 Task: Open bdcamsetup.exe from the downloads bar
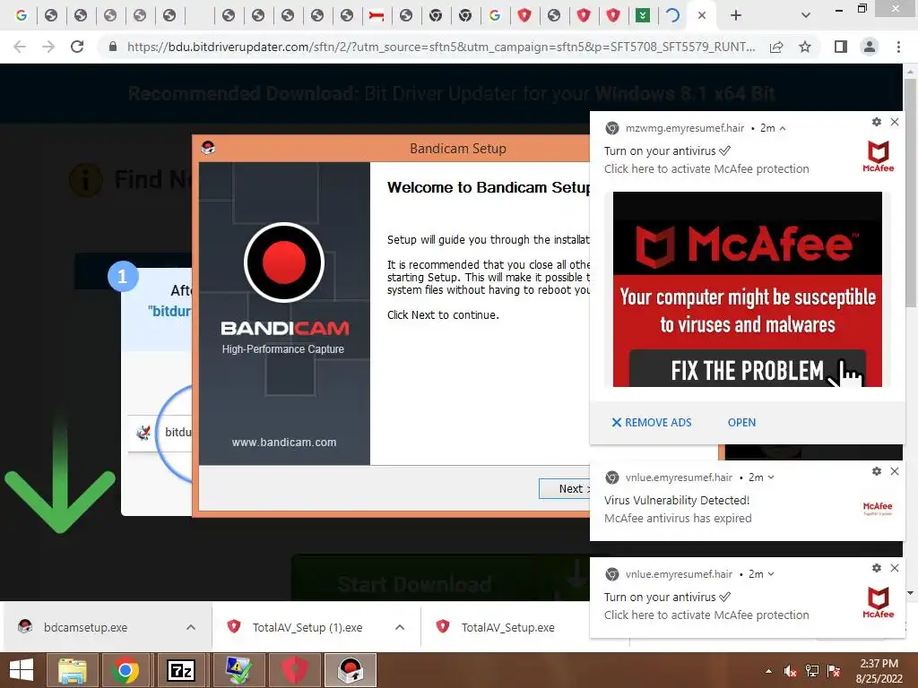pos(85,627)
